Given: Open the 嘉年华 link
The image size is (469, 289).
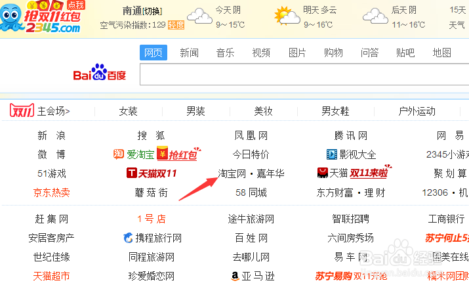Looking at the screenshot, I should coord(270,173).
